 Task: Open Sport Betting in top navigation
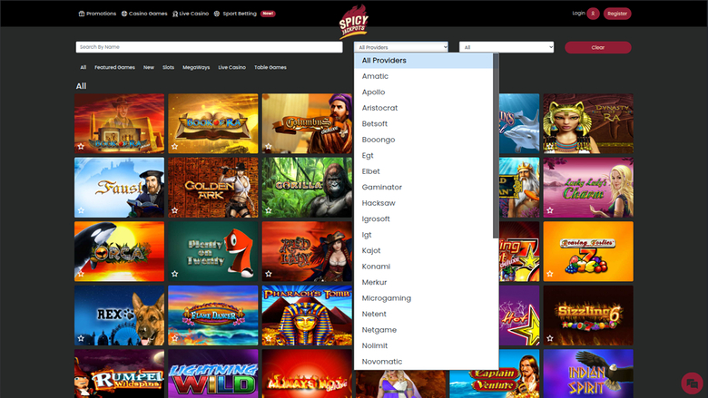(x=235, y=14)
